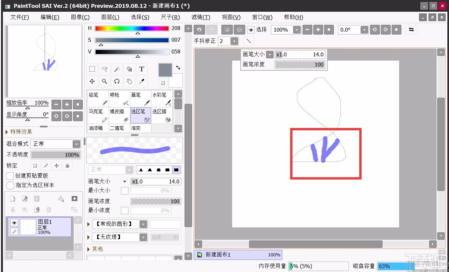This screenshot has height=272, width=449.
Task: Choose the 选区笔 selection pen
Action: pos(141,116)
